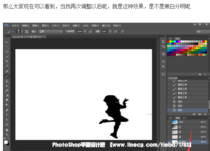Toggle Quick Mask mode icon
Image resolution: width=210 pixels, height=151 pixels.
(x=7, y=148)
